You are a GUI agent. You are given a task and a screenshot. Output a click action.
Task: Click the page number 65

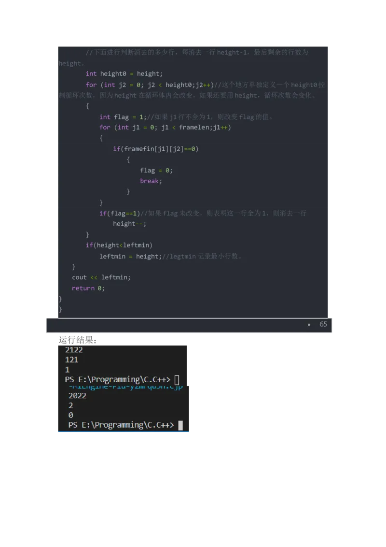(x=323, y=324)
